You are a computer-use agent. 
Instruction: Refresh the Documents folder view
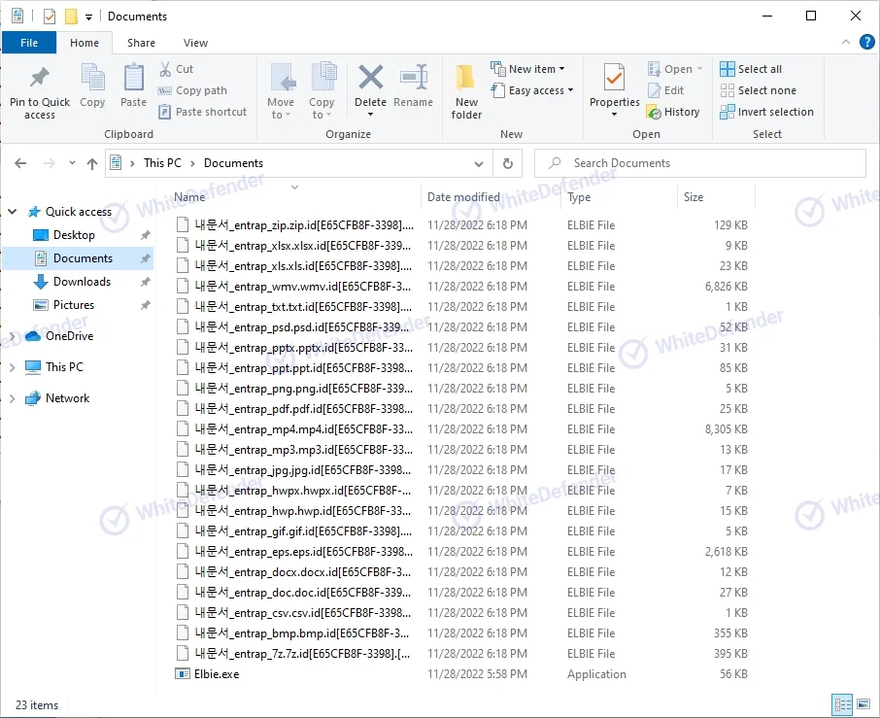point(506,163)
